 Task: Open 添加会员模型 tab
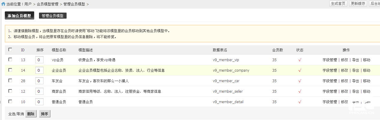point(19,16)
